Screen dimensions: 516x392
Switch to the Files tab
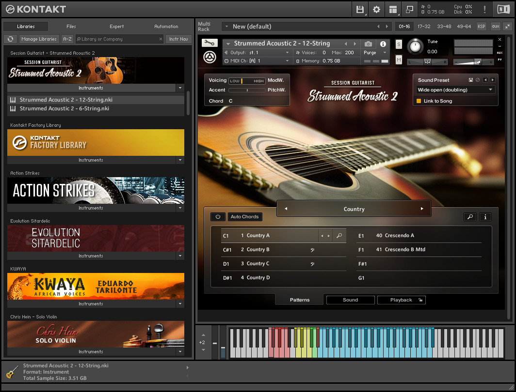pos(71,26)
